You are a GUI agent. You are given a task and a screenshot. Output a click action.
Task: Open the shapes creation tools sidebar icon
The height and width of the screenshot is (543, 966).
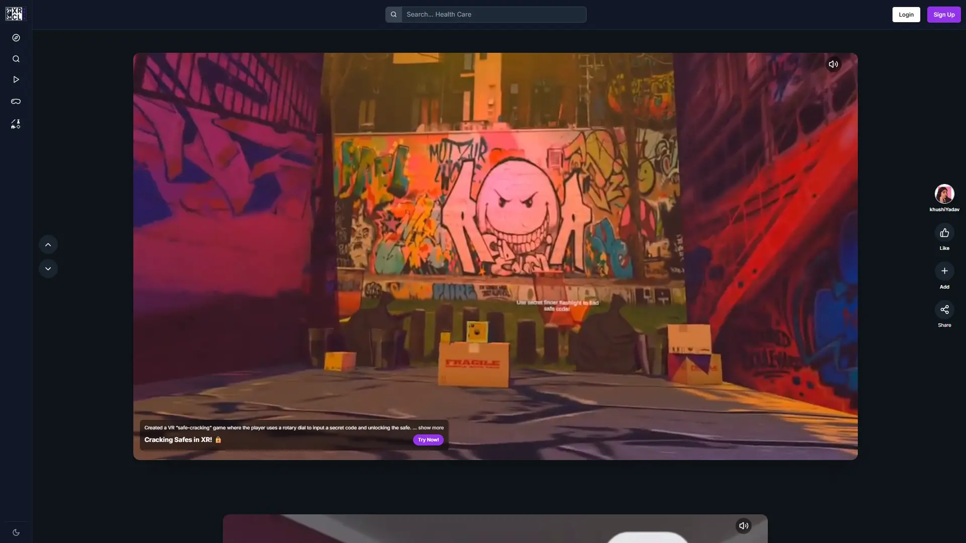click(16, 124)
